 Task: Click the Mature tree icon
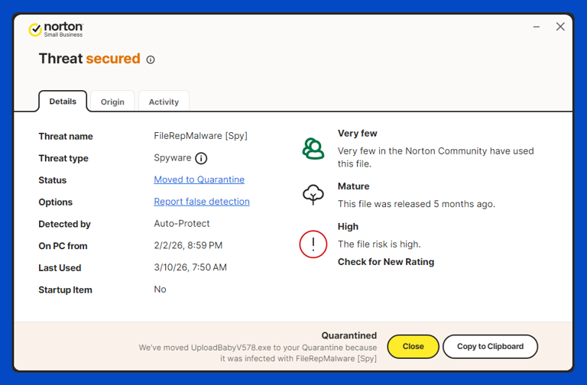tap(313, 195)
